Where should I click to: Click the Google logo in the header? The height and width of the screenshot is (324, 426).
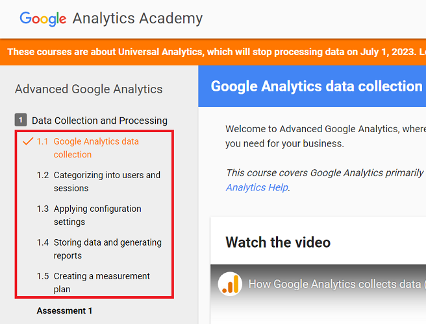[43, 18]
